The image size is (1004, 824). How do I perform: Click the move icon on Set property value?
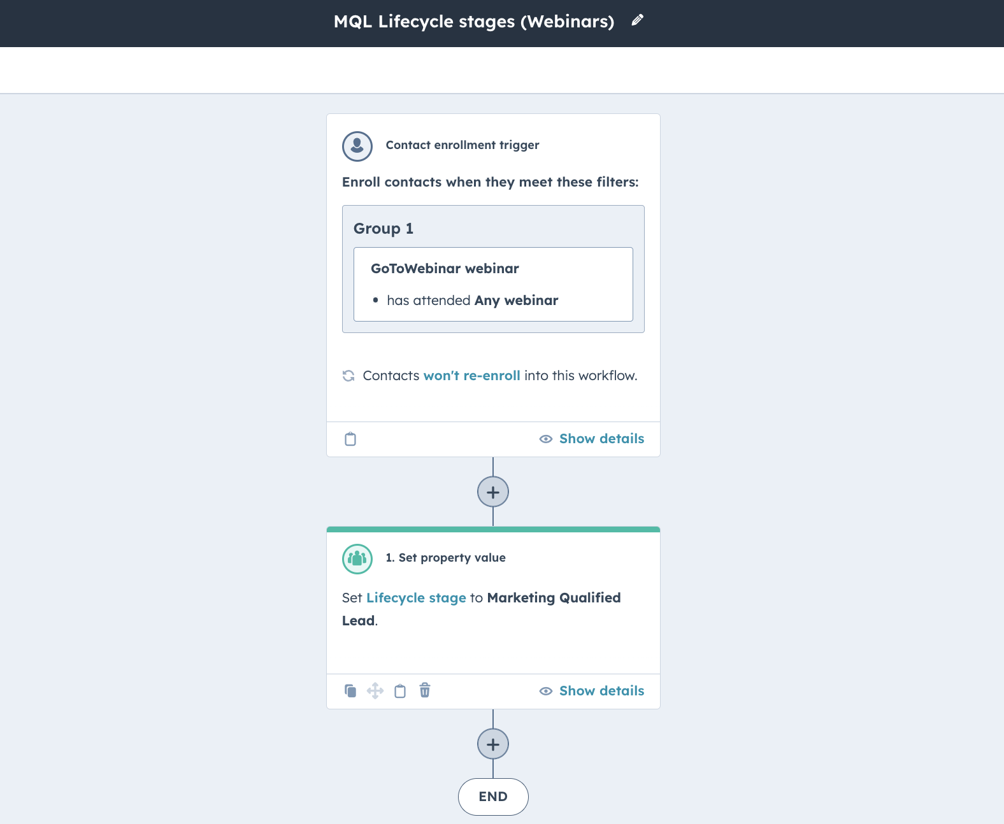tap(375, 691)
